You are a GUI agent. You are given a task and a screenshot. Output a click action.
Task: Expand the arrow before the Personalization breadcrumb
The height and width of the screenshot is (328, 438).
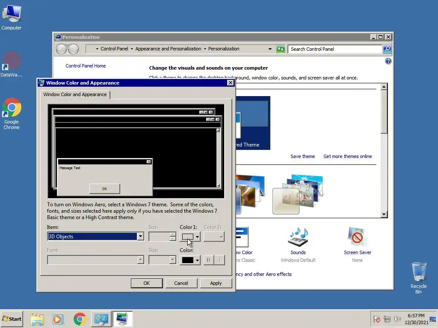[x=205, y=49]
